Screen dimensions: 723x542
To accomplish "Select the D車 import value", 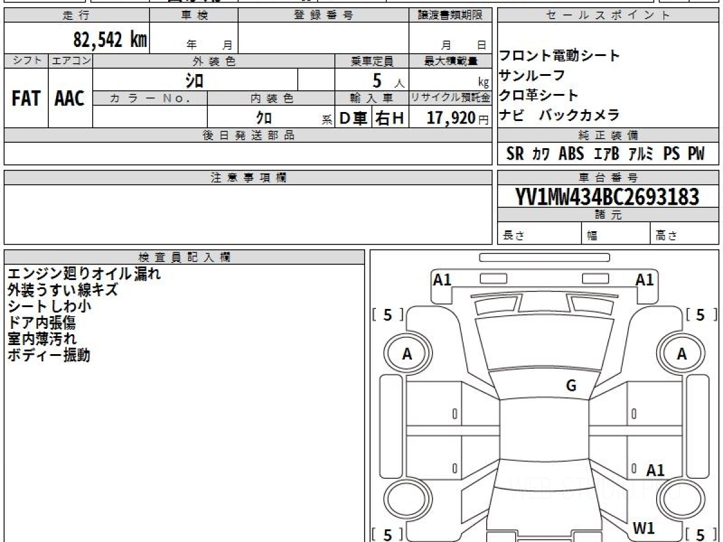I will tap(354, 118).
